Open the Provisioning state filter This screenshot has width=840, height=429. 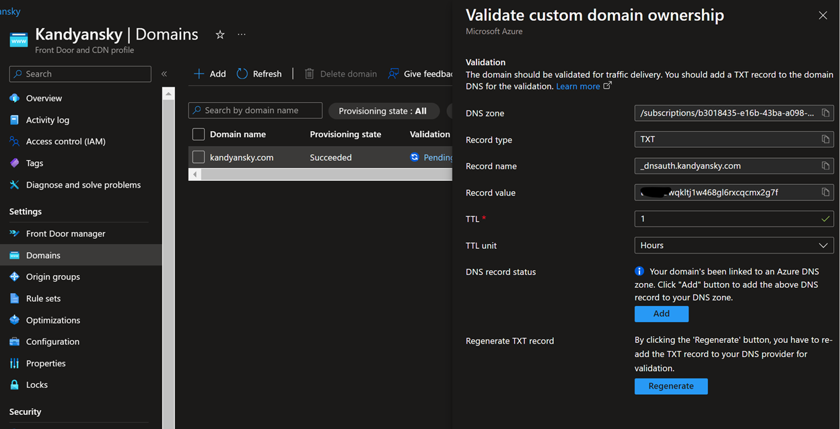tap(384, 111)
